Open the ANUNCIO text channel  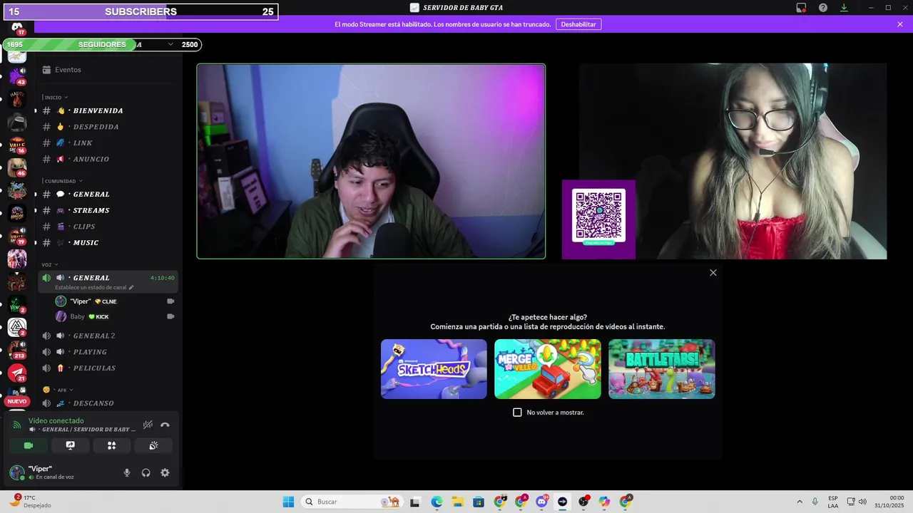point(108,159)
